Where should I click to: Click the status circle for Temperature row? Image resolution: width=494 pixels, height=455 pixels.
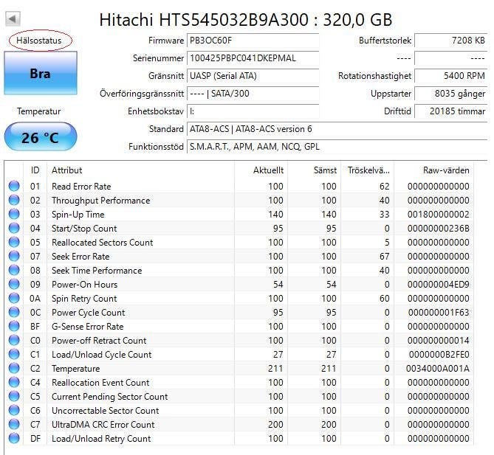coord(14,369)
